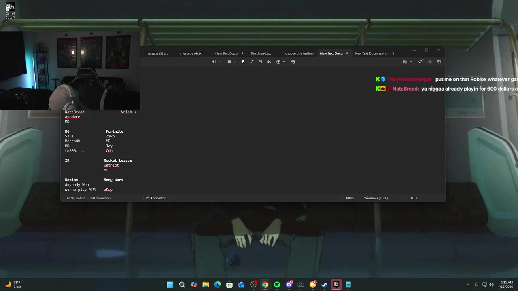Screen dimensions: 518x291
Task: Show hidden icons in system tray
Action: 467,285
